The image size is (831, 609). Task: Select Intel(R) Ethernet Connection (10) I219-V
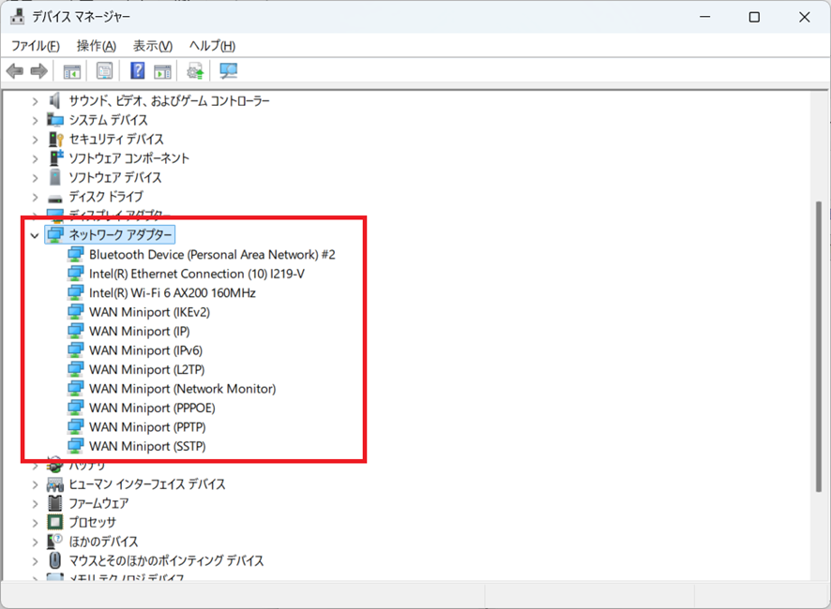(196, 274)
